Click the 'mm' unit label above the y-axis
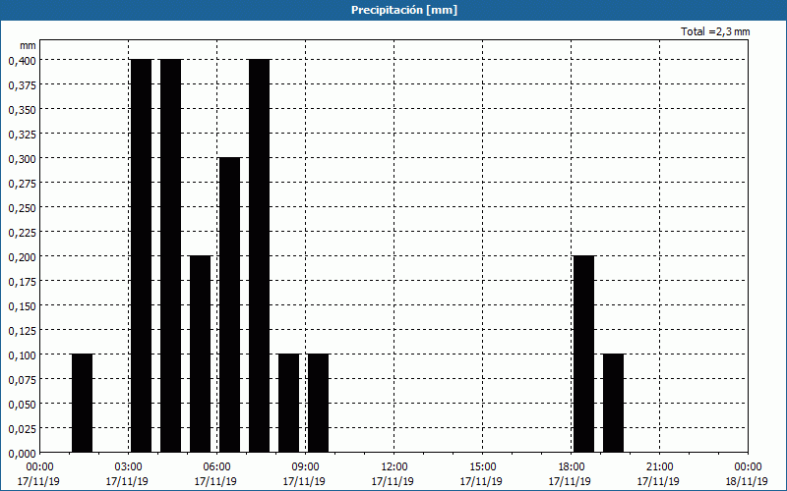This screenshot has width=787, height=491. tap(29, 45)
